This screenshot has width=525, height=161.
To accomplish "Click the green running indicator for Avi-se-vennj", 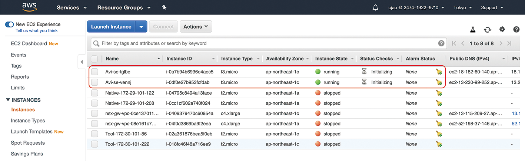I will pos(318,82).
